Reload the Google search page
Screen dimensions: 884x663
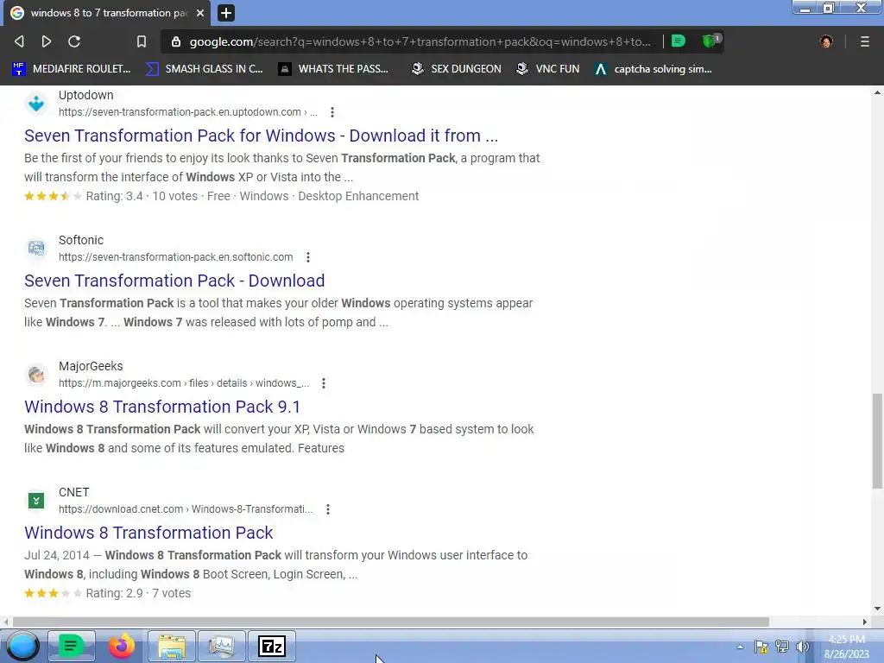coord(74,41)
